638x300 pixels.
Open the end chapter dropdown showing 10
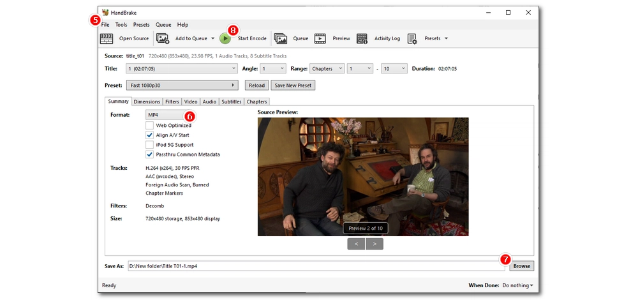(x=394, y=69)
